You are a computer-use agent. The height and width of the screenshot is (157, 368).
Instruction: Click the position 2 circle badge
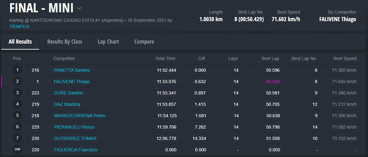(17, 82)
